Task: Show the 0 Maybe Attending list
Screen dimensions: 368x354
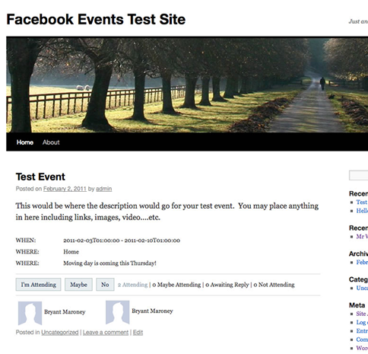Action: [x=176, y=285]
